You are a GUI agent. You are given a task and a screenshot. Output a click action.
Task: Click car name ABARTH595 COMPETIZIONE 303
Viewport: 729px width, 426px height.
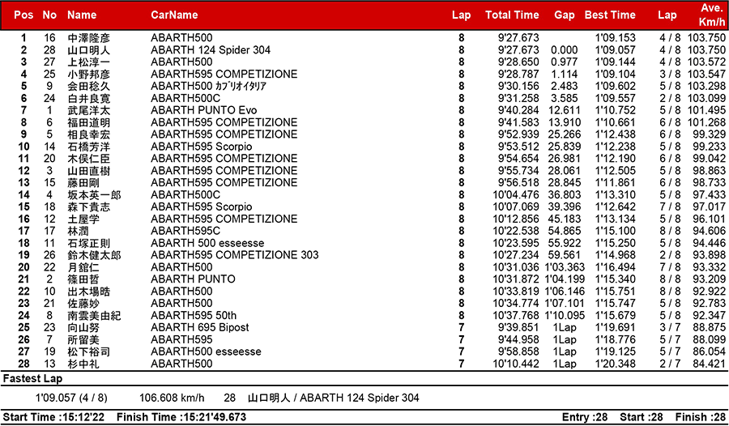tap(235, 255)
